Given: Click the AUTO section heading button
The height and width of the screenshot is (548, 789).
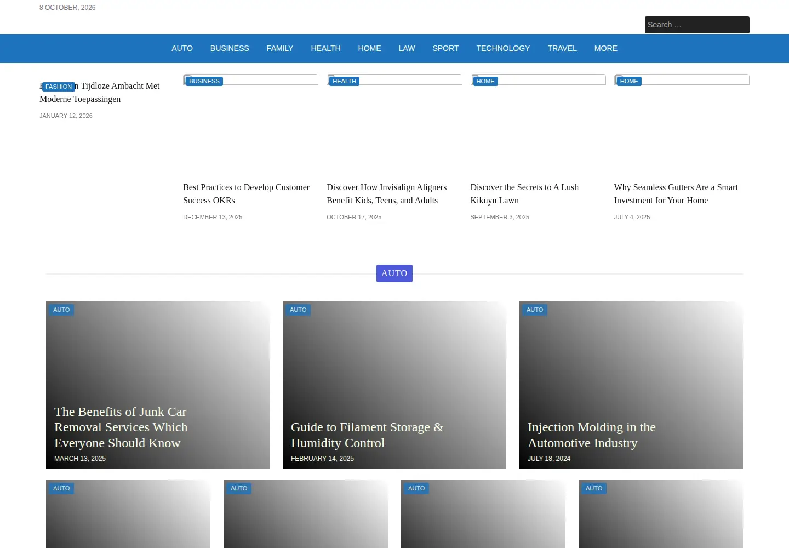Looking at the screenshot, I should [x=395, y=273].
